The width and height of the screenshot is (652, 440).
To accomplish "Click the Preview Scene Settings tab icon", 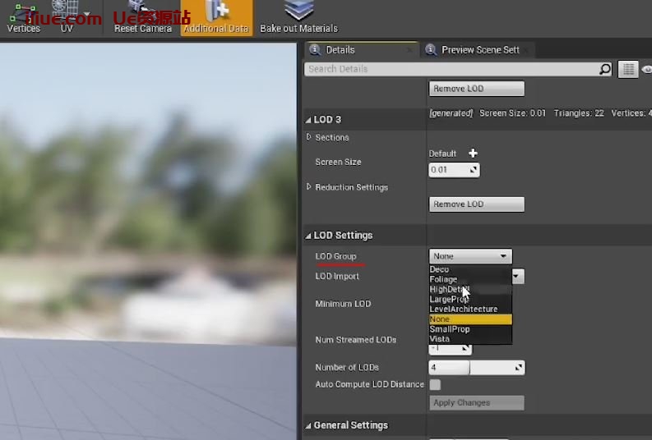I will tap(431, 49).
